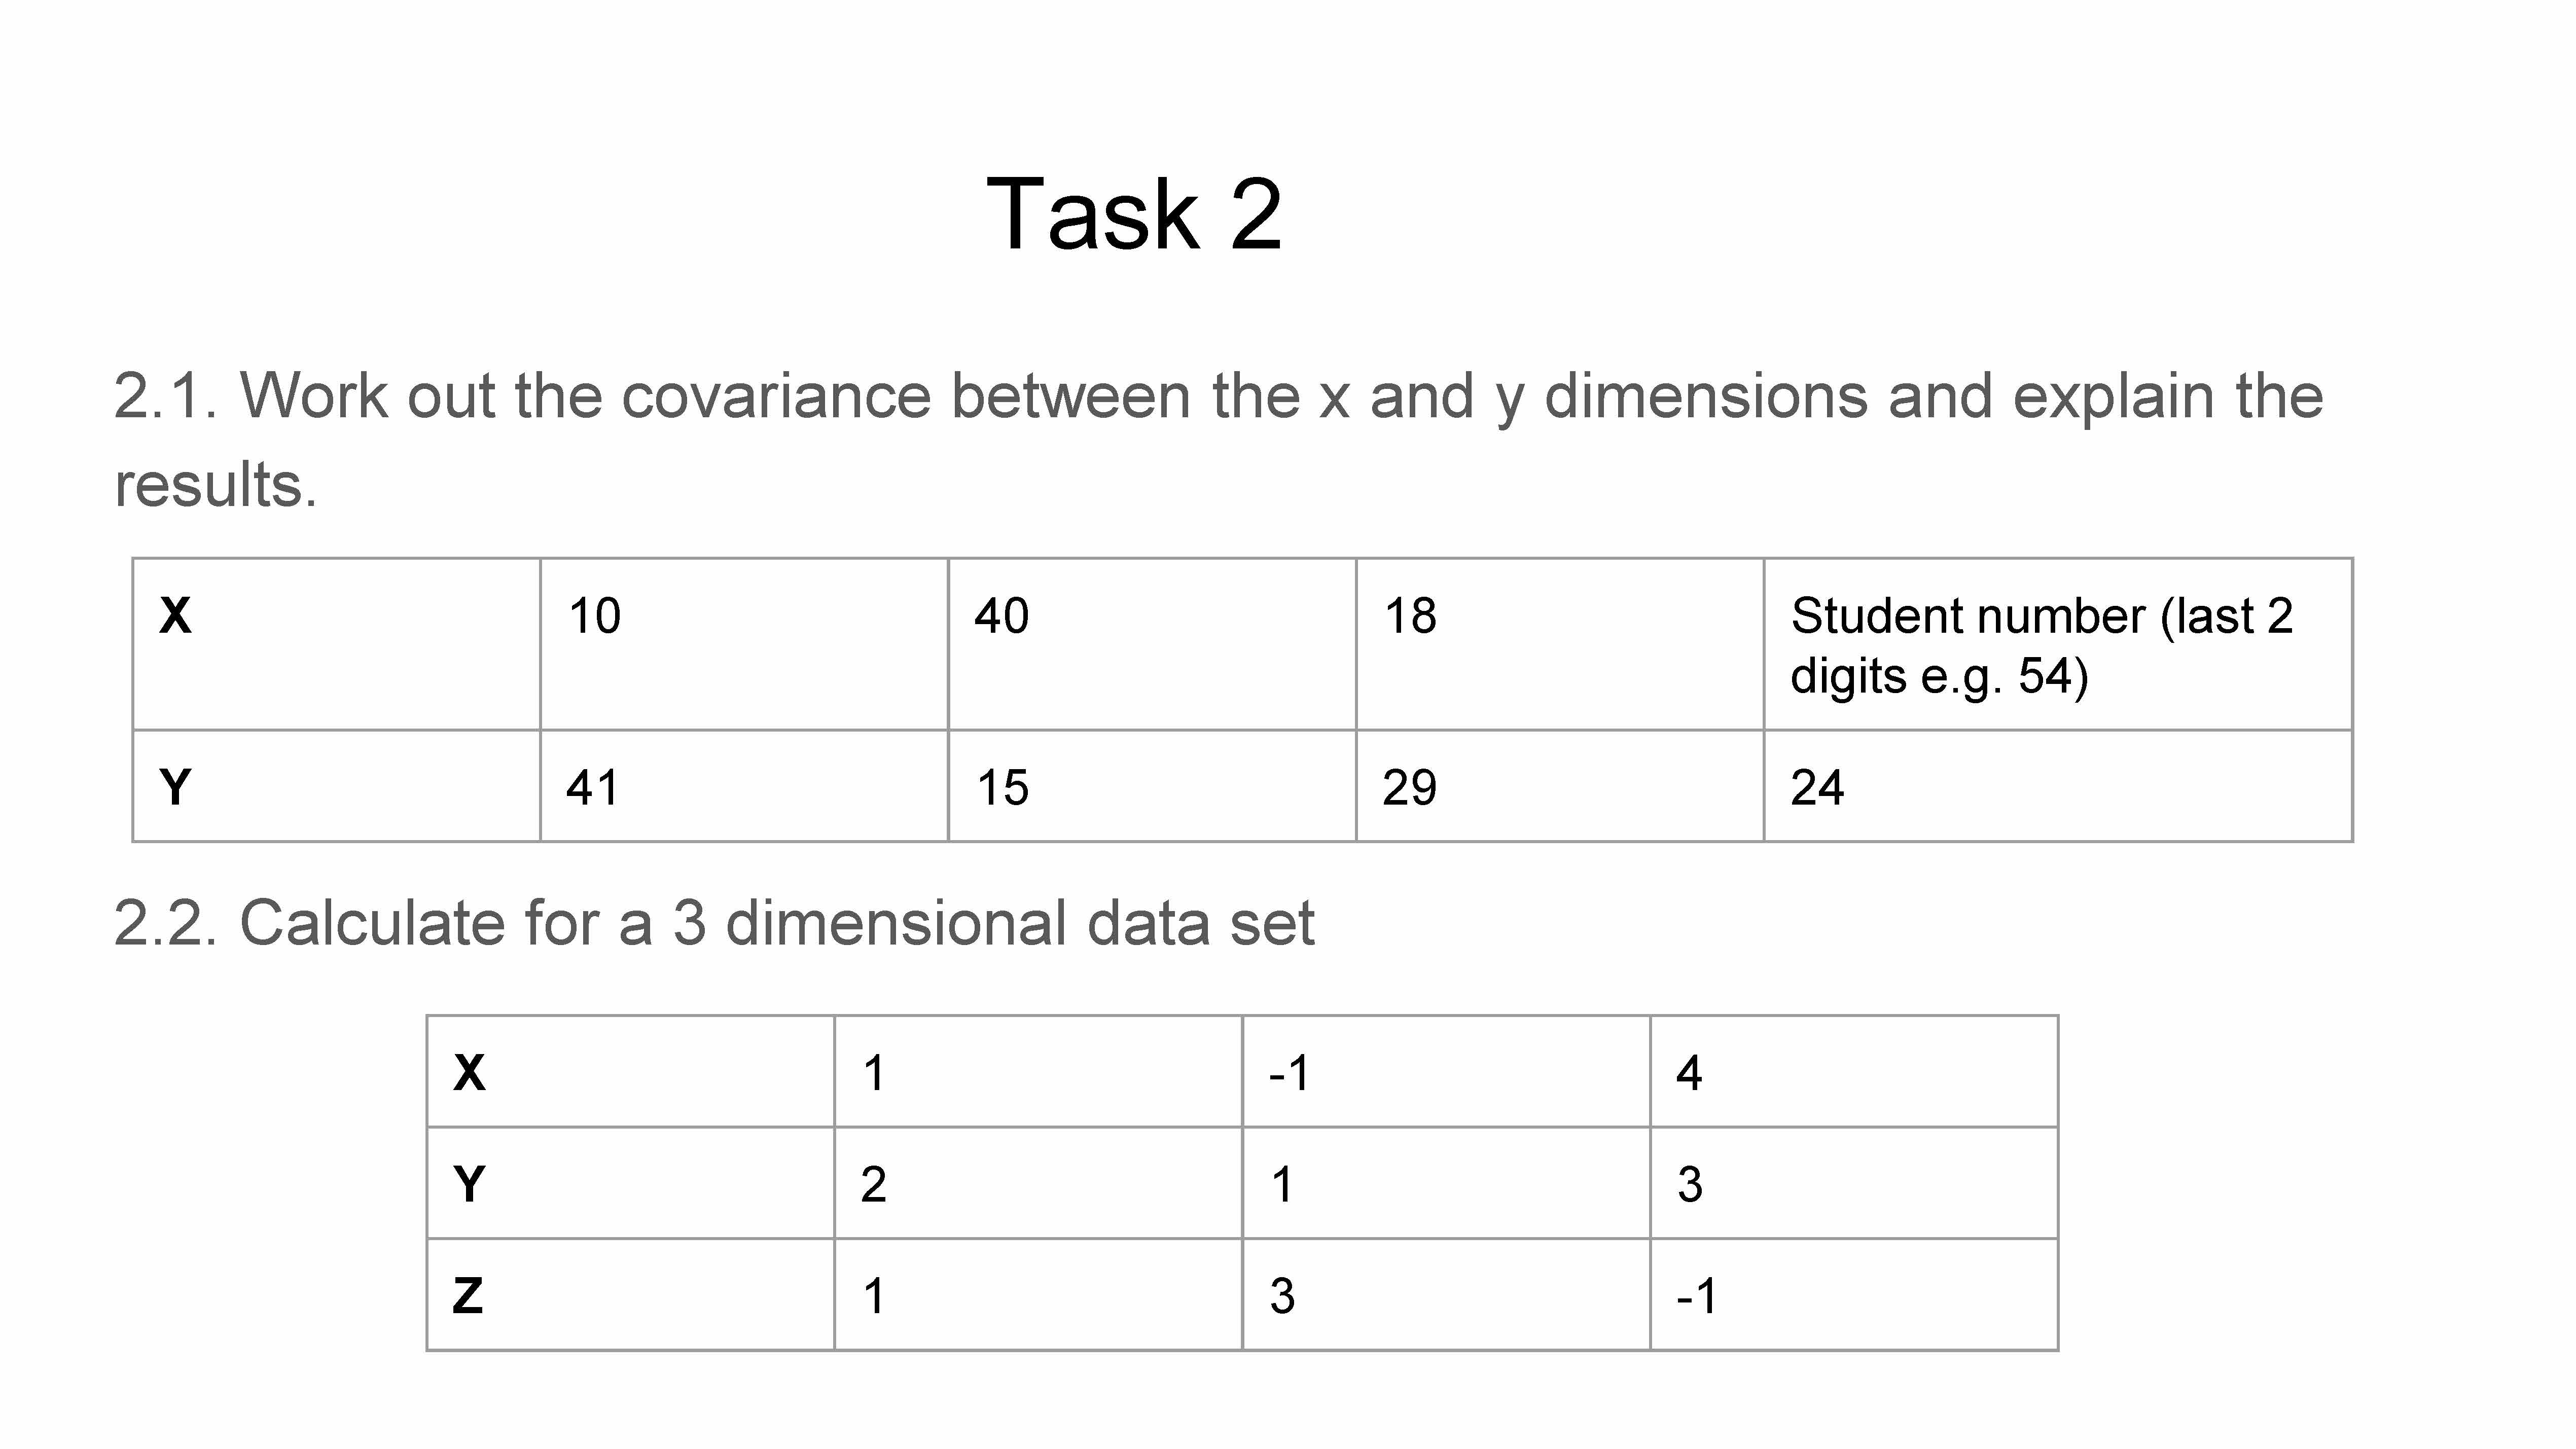The image size is (2576, 1449).
Task: Click the cell with 2 in Y row
Action: (x=1037, y=1184)
